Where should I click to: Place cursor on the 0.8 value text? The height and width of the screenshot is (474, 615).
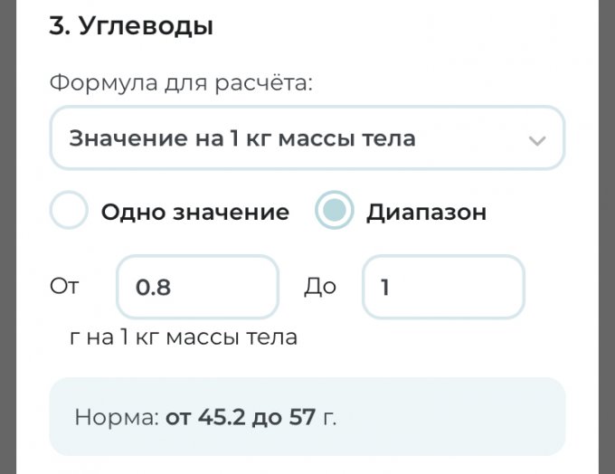pyautogui.click(x=153, y=288)
